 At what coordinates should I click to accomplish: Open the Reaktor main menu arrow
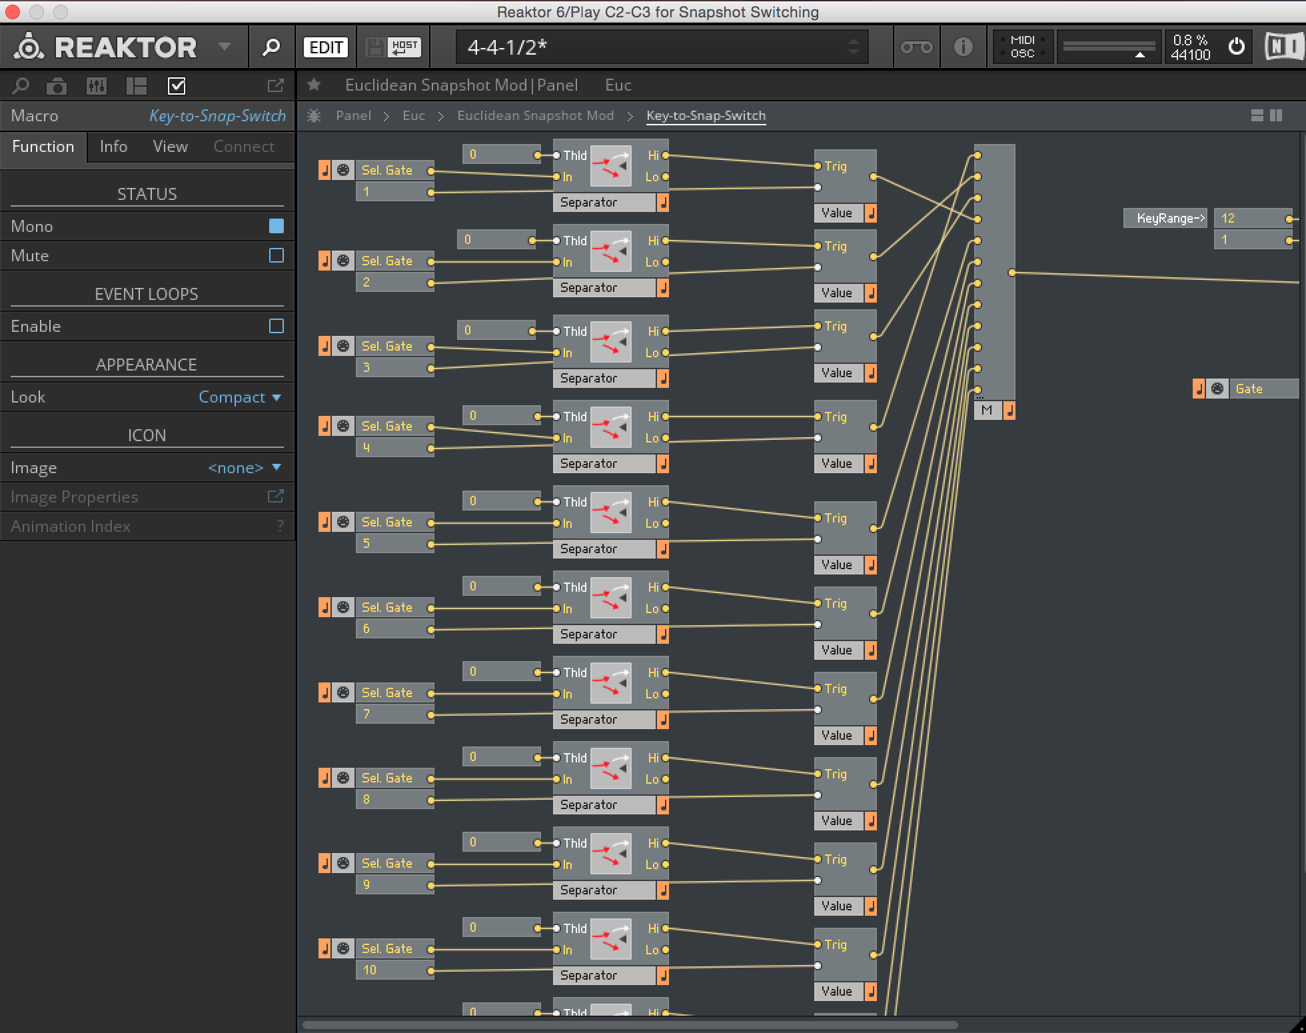click(225, 47)
